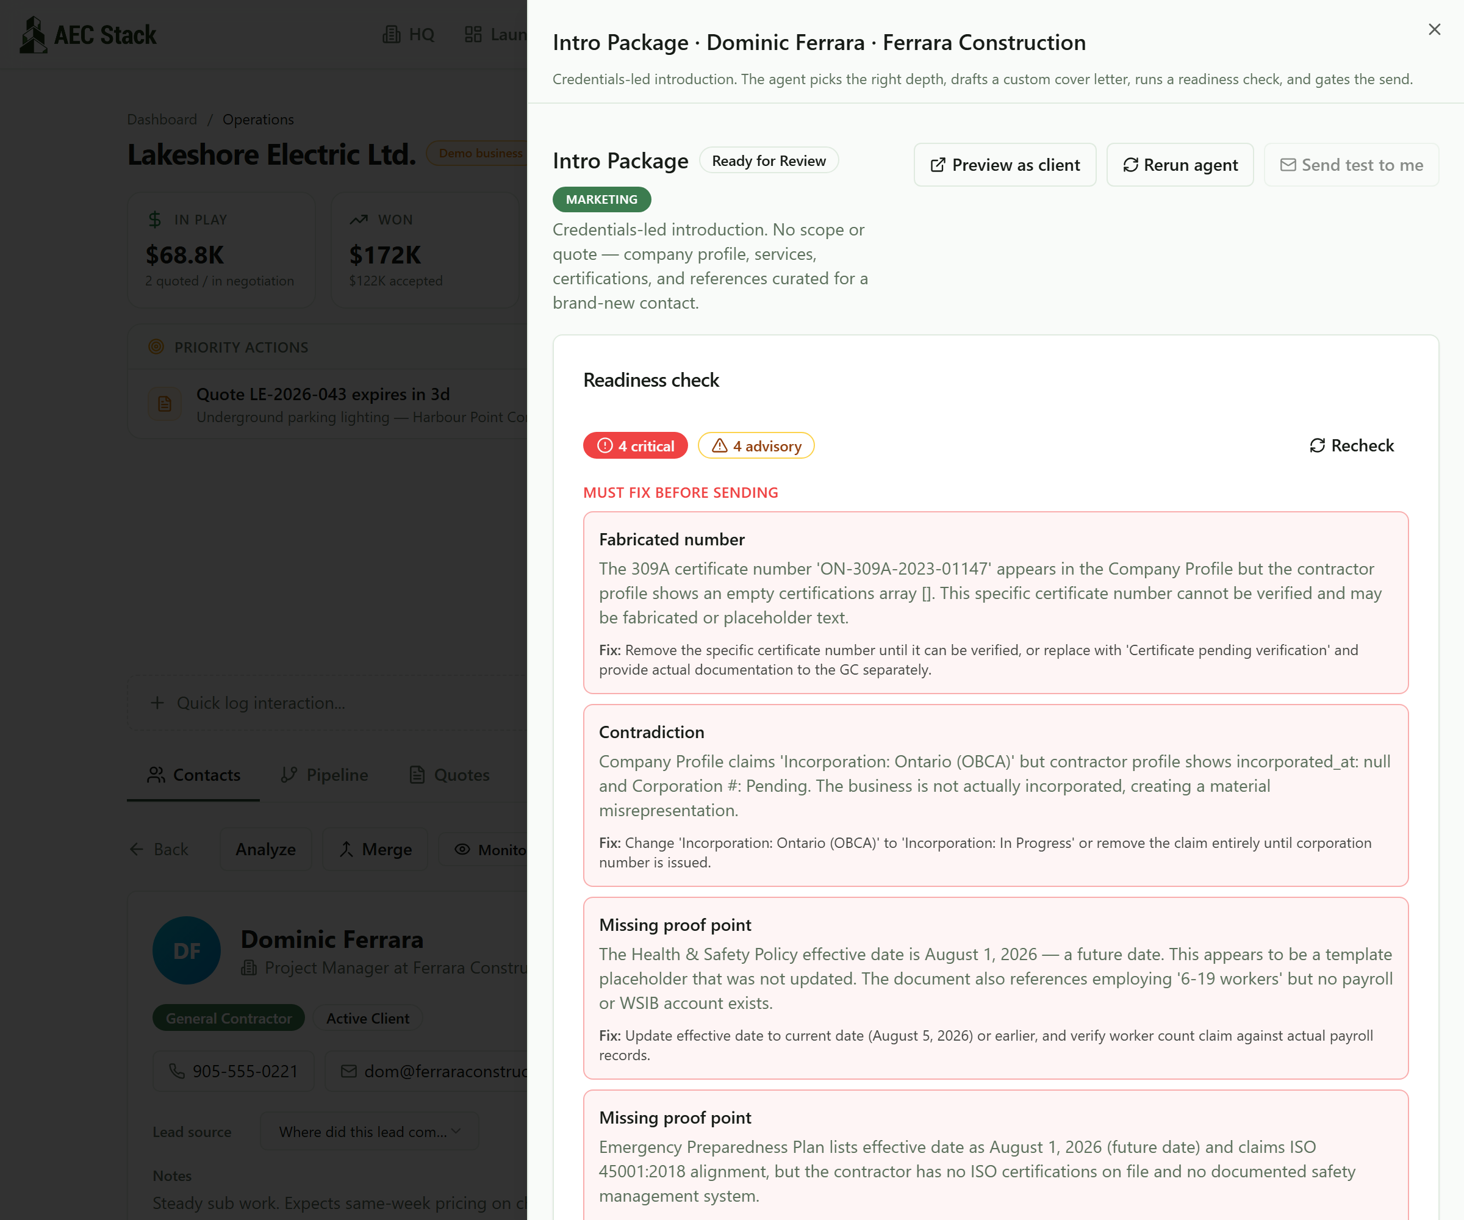The height and width of the screenshot is (1220, 1464).
Task: Open the Dashboard breadcrumb link
Action: pyautogui.click(x=162, y=119)
